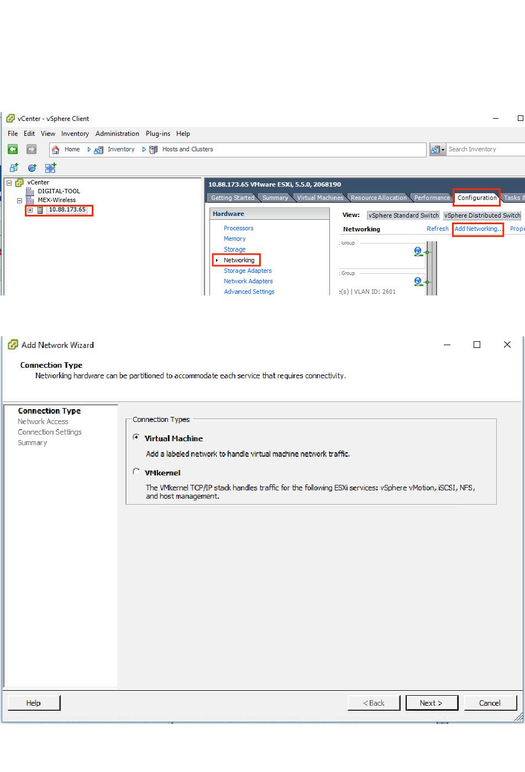Click the Add Network Wizard title icon
Image resolution: width=525 pixels, height=772 pixels.
(x=13, y=345)
